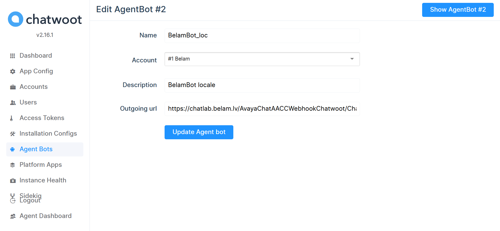500x231 pixels.
Task: Click the Description text field
Action: [x=262, y=85]
